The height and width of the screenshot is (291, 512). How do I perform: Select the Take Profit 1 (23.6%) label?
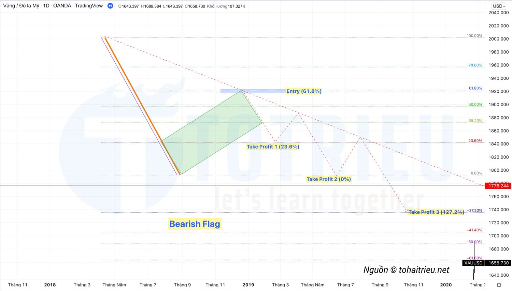273,147
